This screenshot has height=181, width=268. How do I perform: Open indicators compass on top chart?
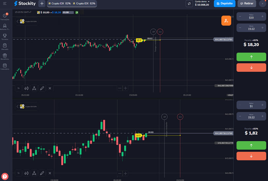tap(34, 88)
